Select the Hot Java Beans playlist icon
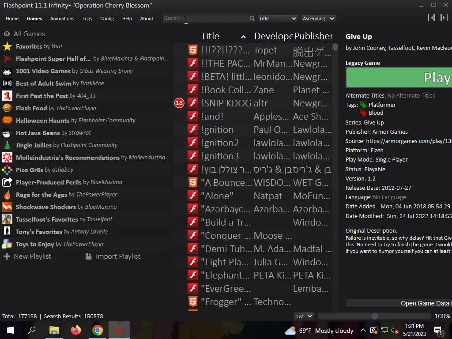 point(7,132)
